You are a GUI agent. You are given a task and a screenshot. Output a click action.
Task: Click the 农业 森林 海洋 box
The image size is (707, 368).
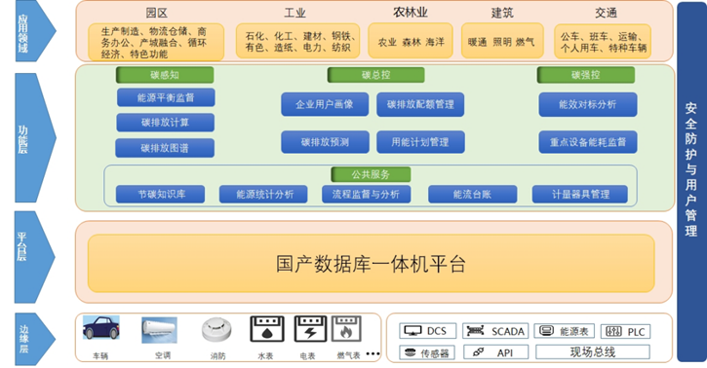click(411, 41)
